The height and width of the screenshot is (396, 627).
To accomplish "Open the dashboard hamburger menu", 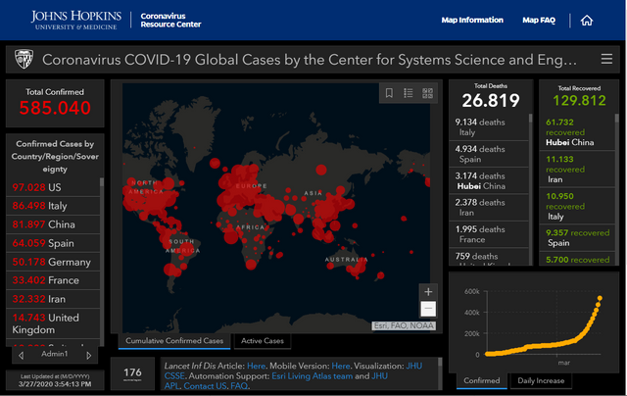I will [x=606, y=59].
